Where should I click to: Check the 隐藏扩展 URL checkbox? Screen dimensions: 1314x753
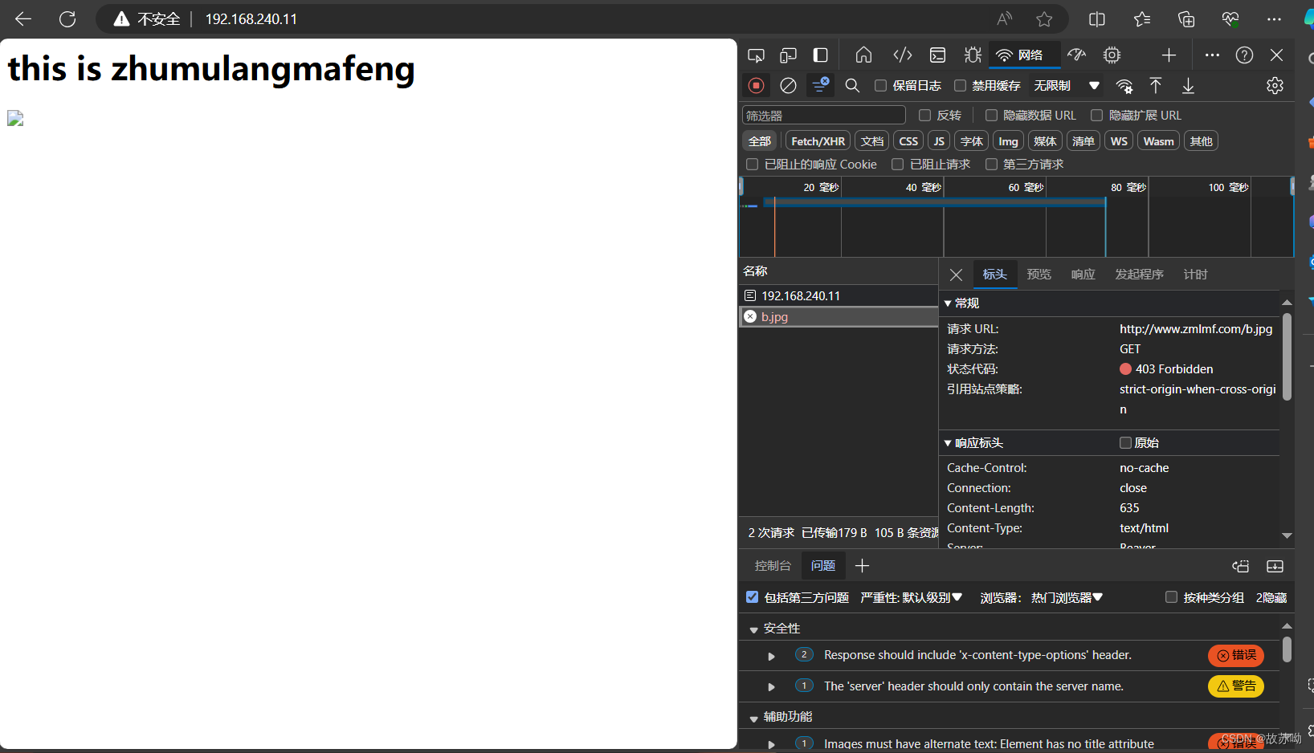click(x=1096, y=116)
